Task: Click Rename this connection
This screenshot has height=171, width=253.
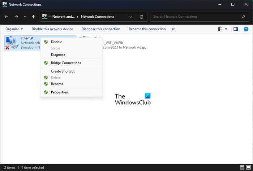Action: pos(147,29)
